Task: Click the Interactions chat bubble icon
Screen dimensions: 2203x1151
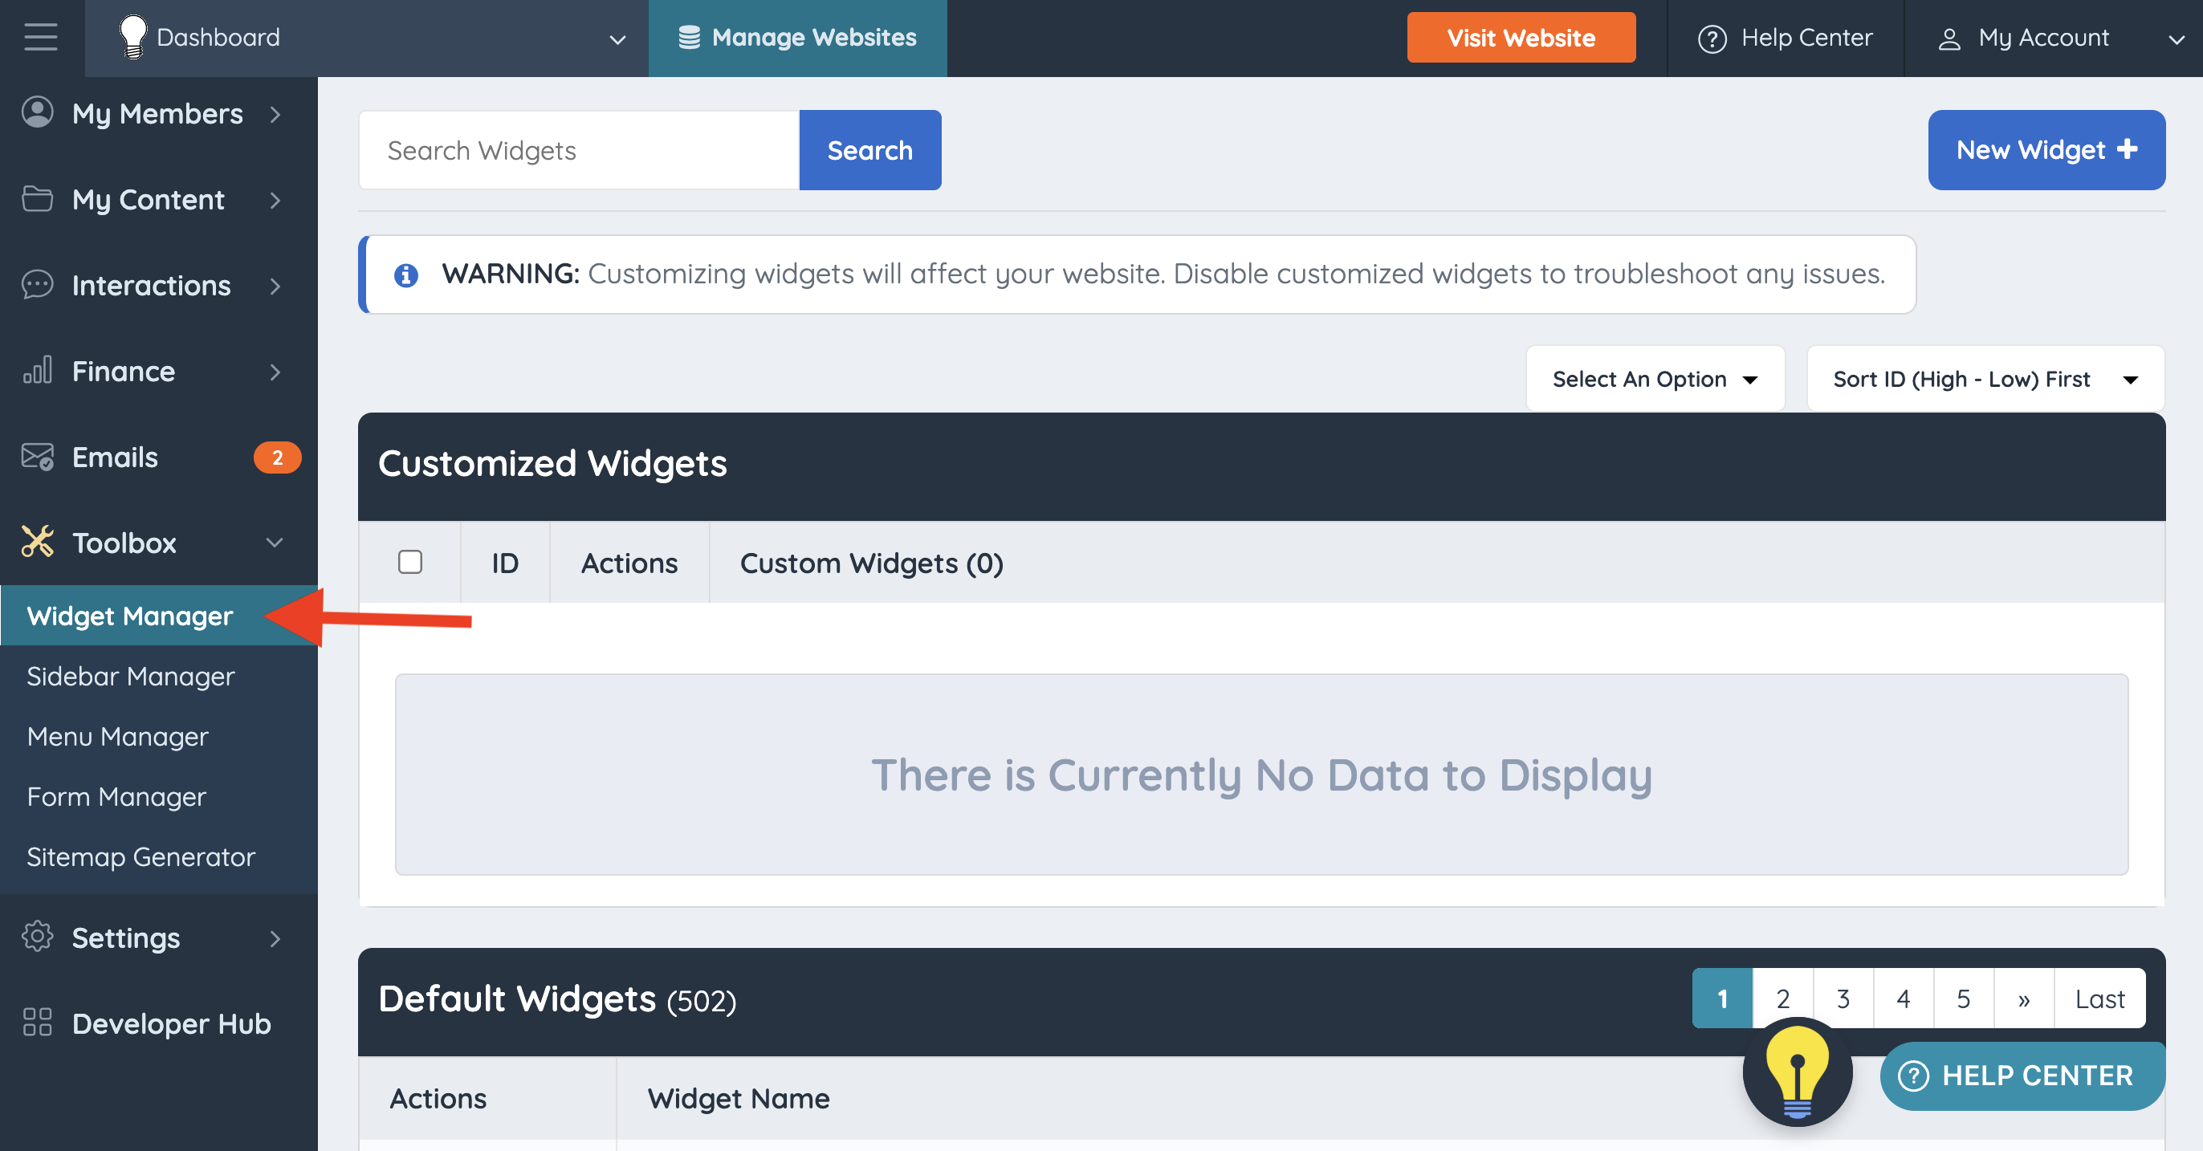Action: tap(37, 285)
